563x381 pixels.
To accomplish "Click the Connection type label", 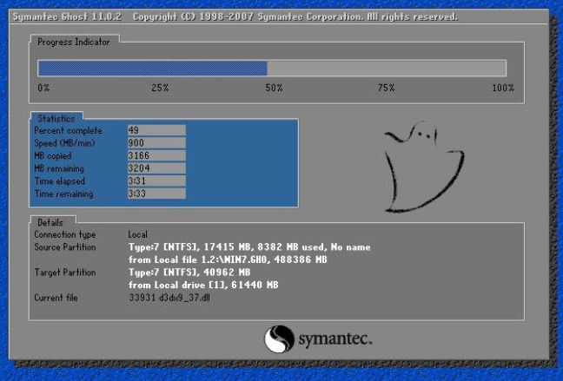I will tap(65, 234).
